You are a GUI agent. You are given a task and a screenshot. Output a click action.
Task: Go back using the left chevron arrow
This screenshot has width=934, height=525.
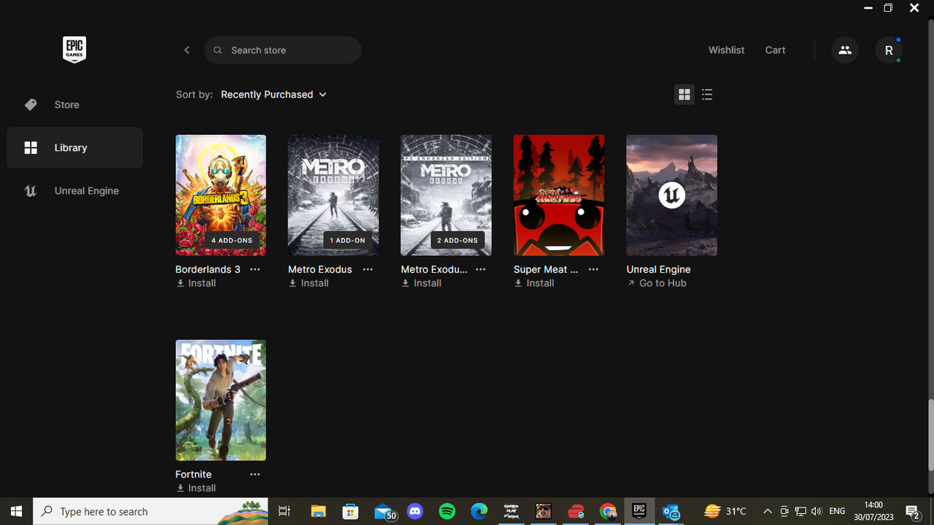(187, 50)
